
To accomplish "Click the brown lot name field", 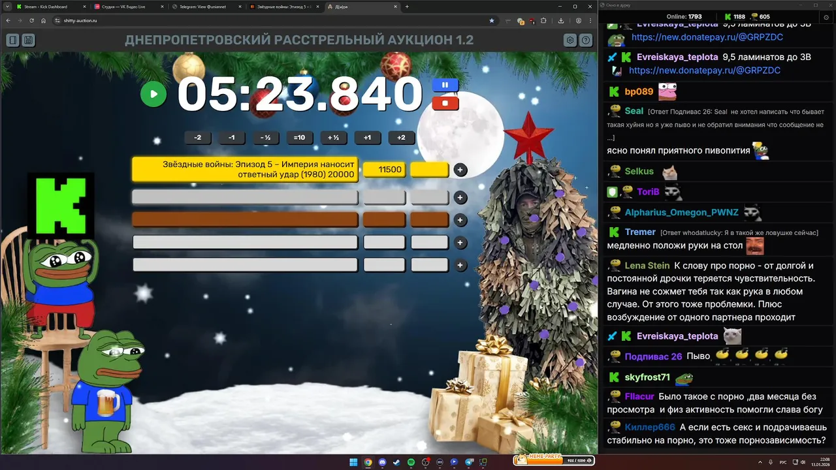I will (x=245, y=219).
